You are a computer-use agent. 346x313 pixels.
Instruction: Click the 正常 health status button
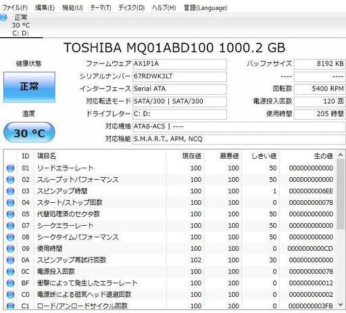(29, 87)
